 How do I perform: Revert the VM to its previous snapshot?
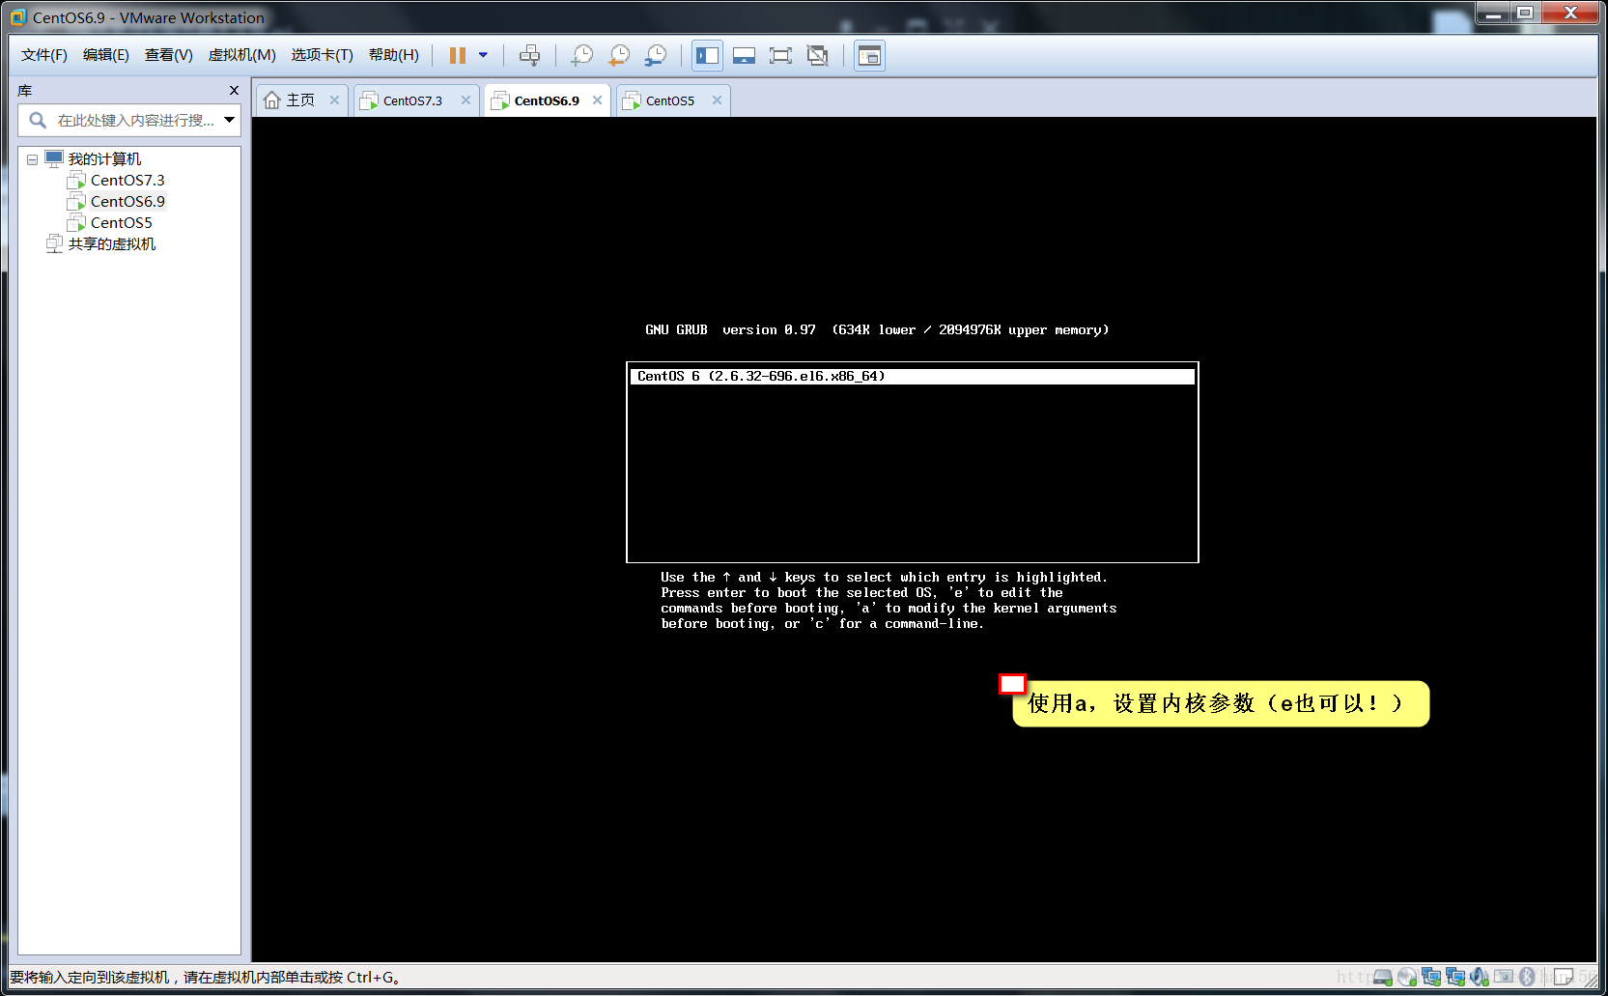point(618,55)
